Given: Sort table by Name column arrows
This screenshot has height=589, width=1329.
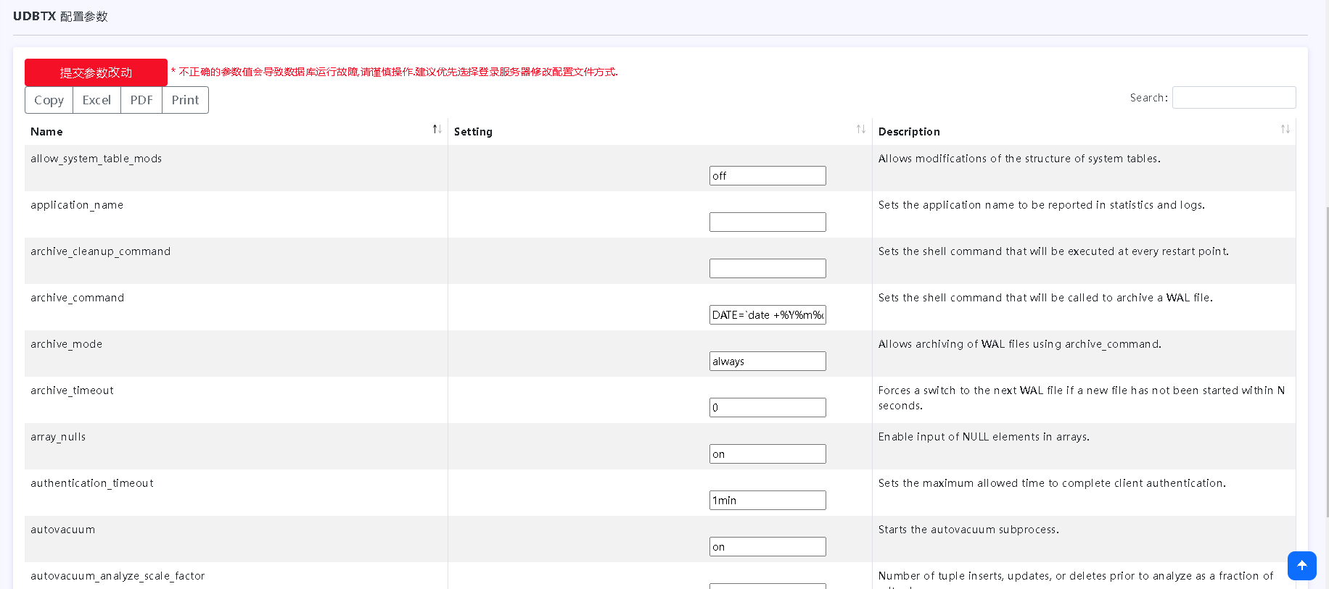Looking at the screenshot, I should point(437,129).
